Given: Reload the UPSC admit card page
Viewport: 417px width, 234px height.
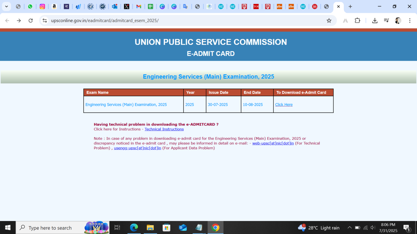Looking at the screenshot, I should click(x=31, y=20).
